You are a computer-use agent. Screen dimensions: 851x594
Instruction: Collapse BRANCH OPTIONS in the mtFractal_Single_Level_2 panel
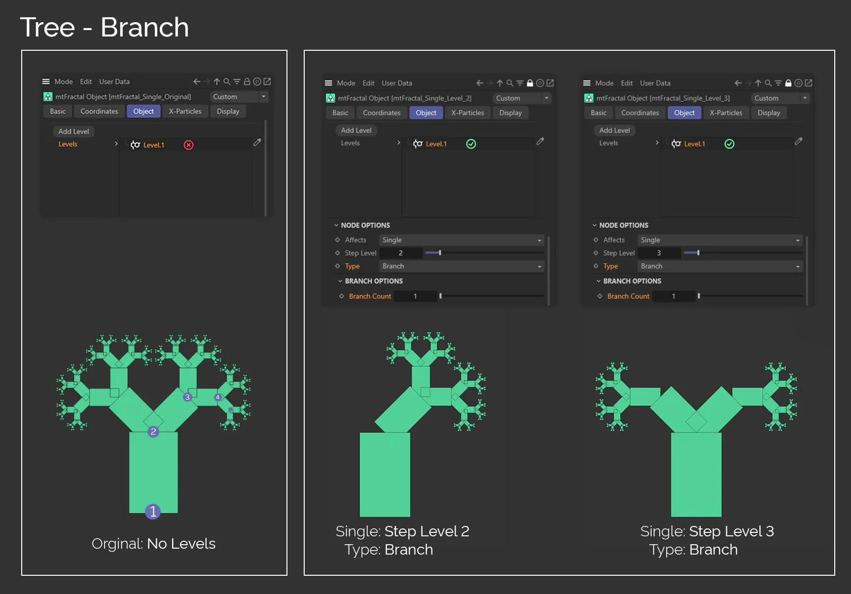pyautogui.click(x=340, y=281)
